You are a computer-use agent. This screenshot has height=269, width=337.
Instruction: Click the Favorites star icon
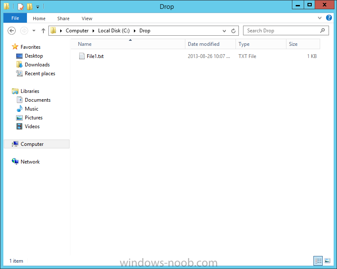[15, 47]
